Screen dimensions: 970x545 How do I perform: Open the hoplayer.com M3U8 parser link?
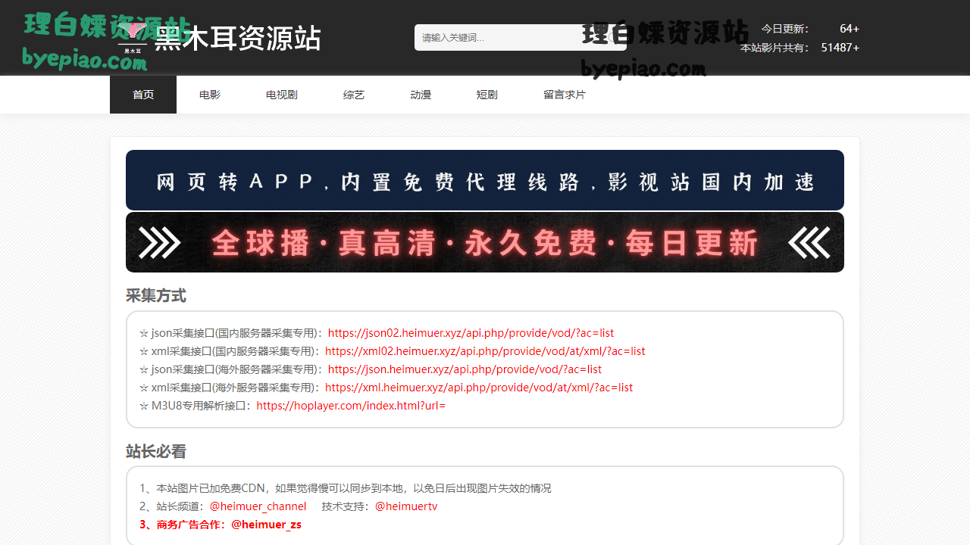(x=351, y=406)
